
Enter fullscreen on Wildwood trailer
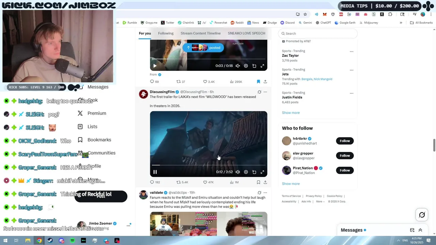[x=262, y=172]
